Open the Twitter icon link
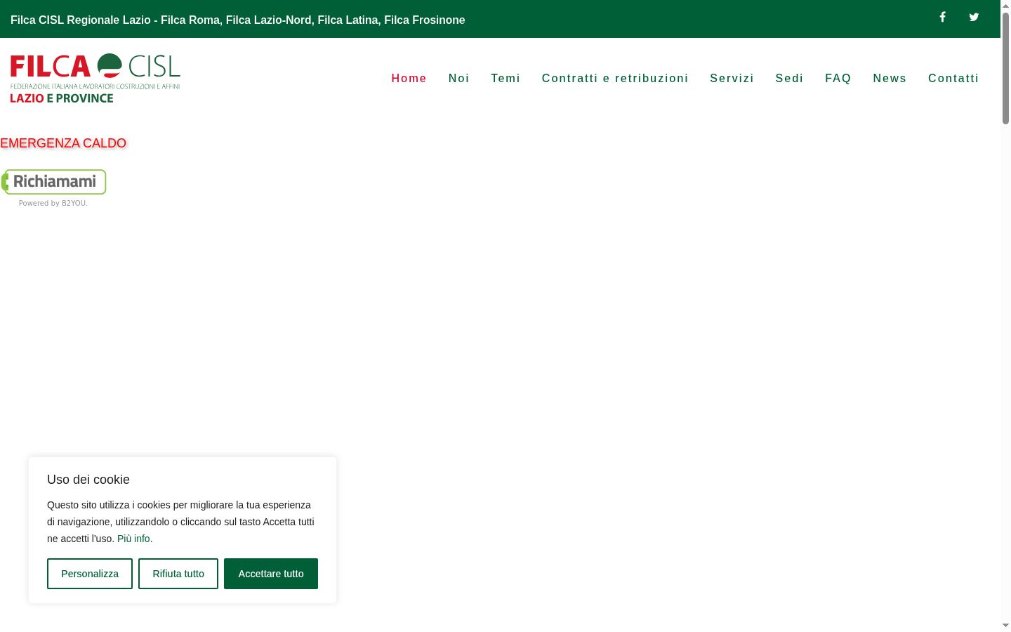This screenshot has height=632, width=1011. [974, 17]
